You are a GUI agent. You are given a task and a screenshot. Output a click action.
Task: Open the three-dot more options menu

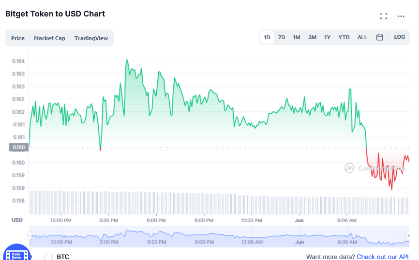click(401, 16)
